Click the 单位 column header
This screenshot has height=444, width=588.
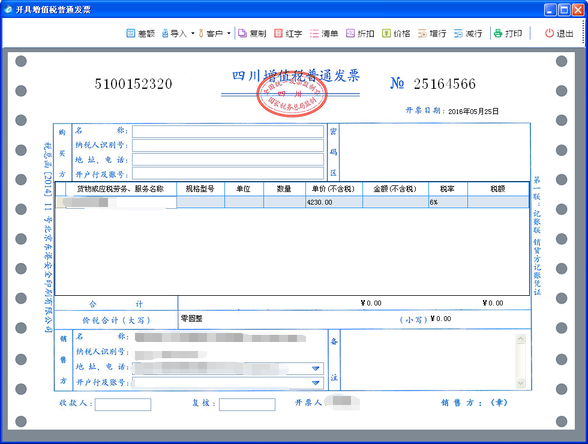click(244, 189)
